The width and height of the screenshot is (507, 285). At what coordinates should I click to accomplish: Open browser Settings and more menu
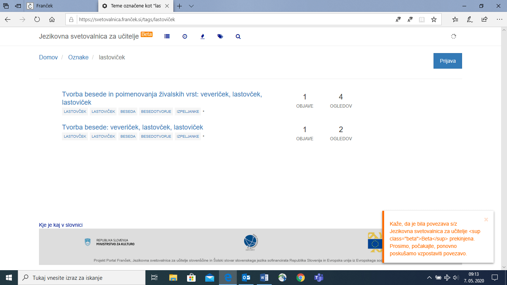point(499,20)
